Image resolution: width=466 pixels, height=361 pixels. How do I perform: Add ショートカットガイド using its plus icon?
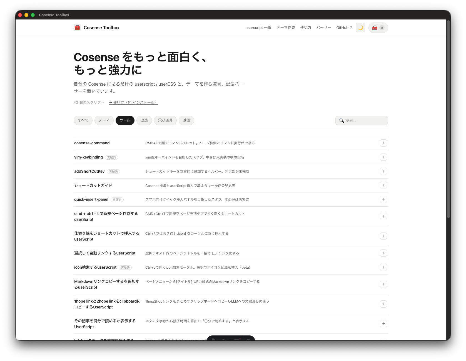383,185
